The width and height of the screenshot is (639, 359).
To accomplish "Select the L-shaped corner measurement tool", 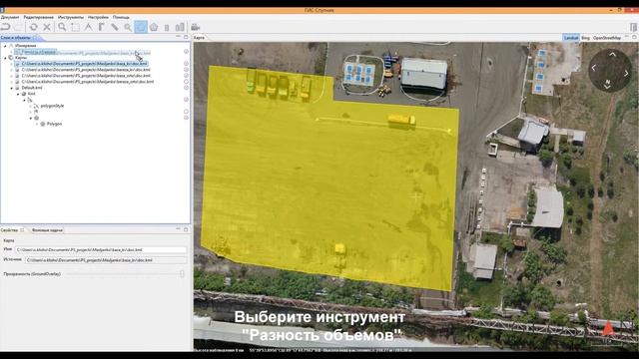I will pos(102,27).
